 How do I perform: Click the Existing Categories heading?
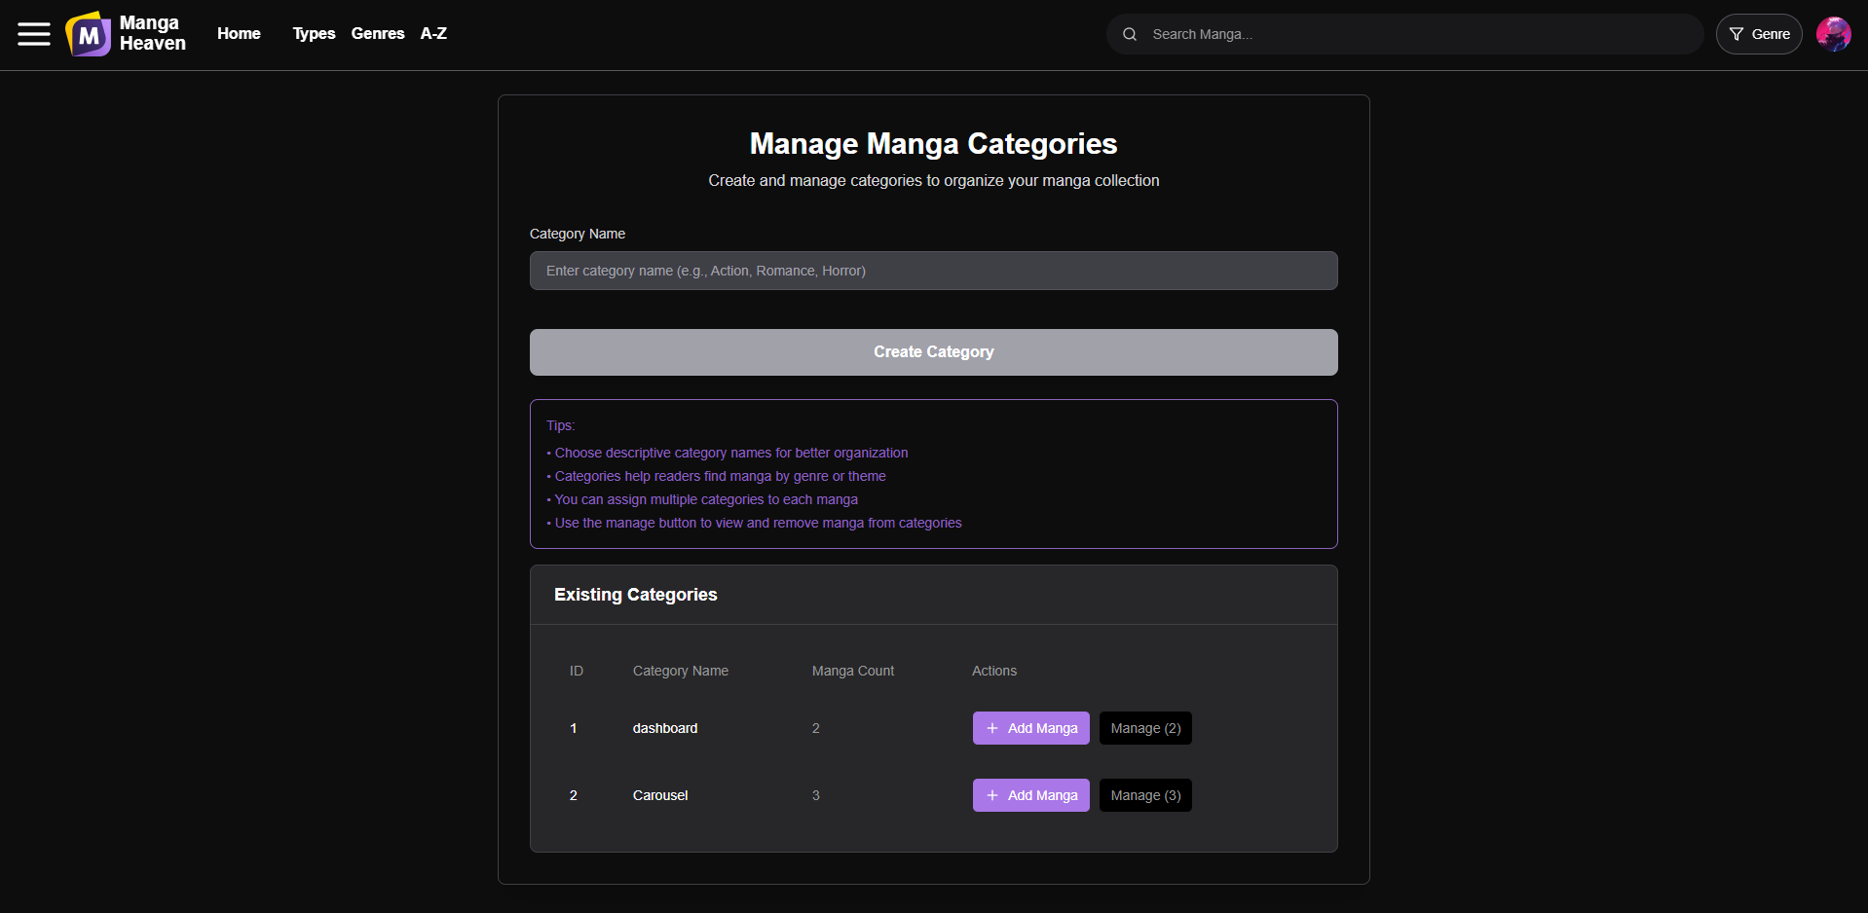(636, 595)
